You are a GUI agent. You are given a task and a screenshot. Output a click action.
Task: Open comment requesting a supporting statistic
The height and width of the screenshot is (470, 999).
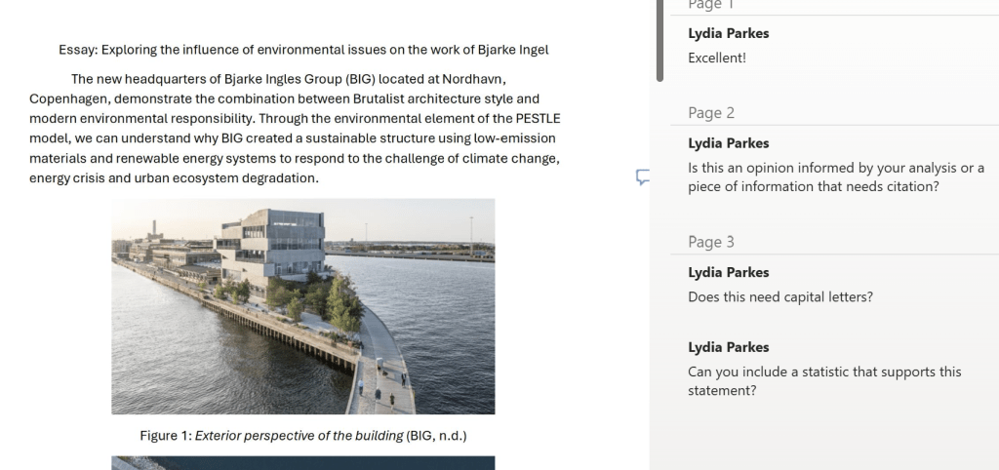824,381
